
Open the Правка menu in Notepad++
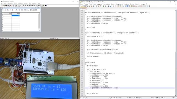coord(86,4)
